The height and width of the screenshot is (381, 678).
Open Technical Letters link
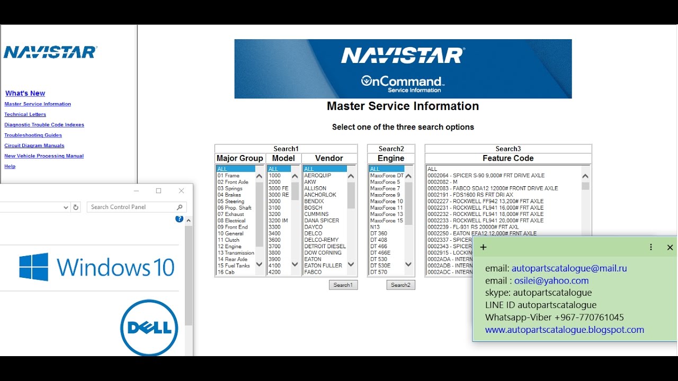25,114
